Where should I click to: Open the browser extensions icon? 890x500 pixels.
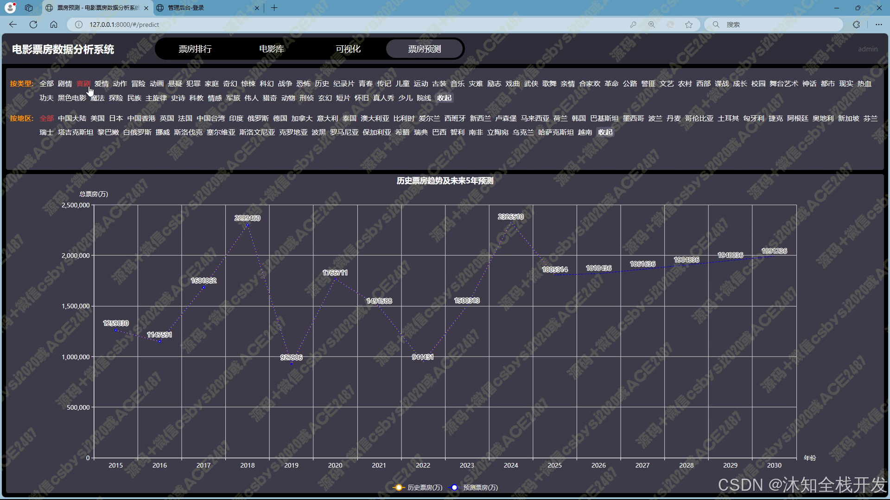pos(856,25)
